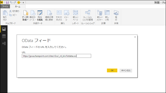This screenshot has width=166, height=93.
Task: Add a 新しいページ new page
Action: 76,15
